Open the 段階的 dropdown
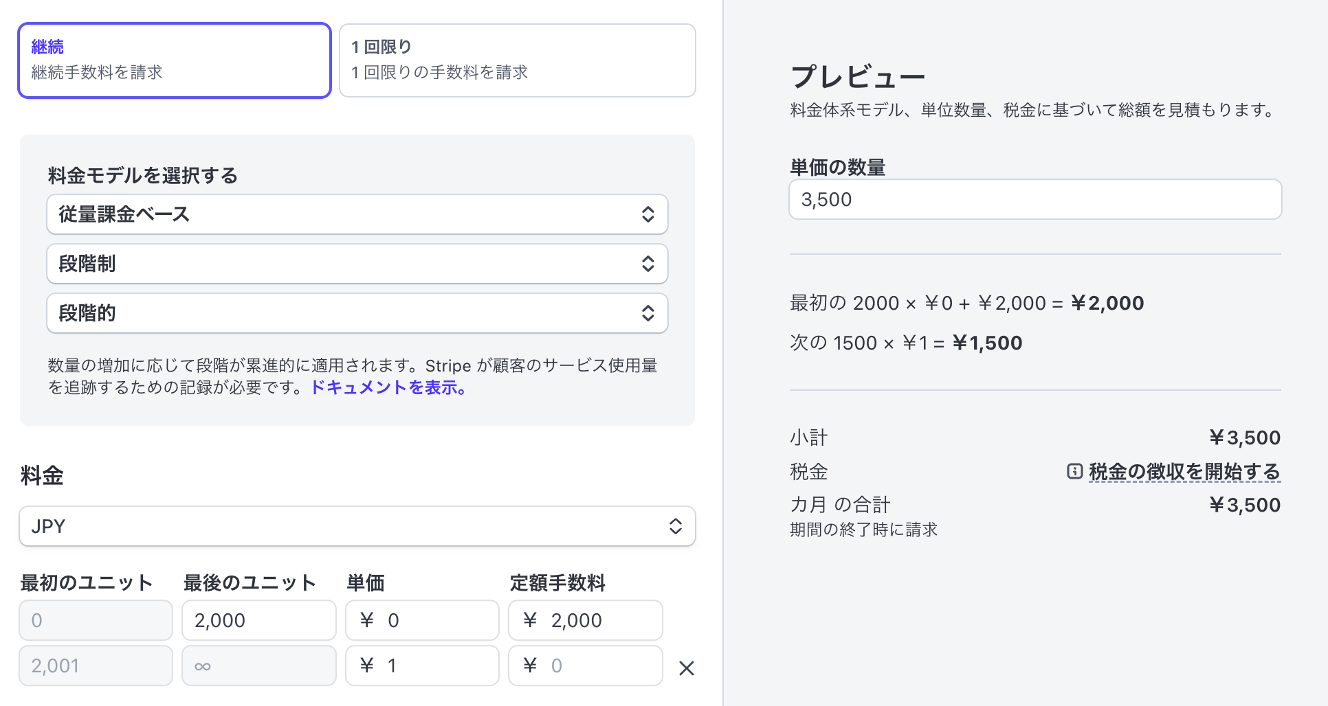 (x=357, y=312)
